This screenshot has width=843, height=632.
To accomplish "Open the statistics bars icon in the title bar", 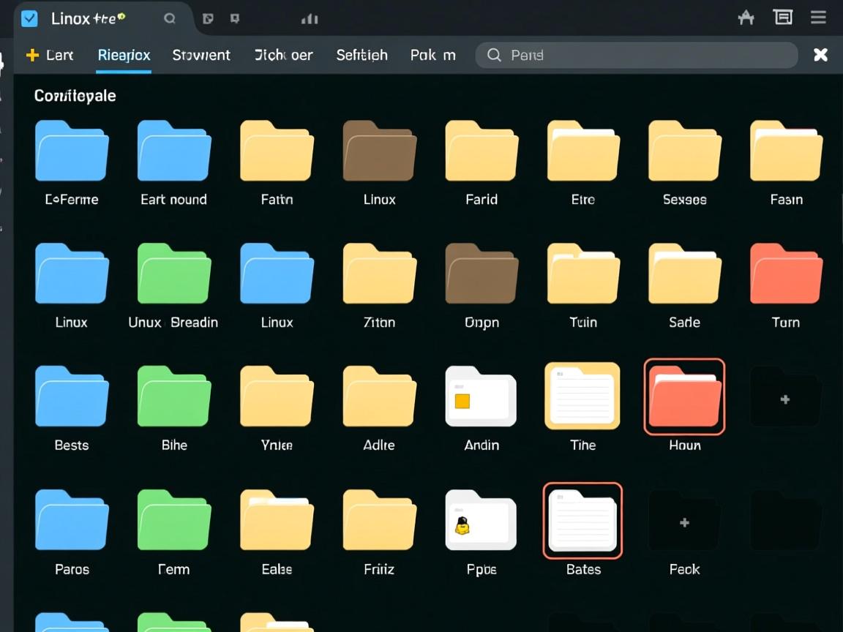I will (x=310, y=19).
